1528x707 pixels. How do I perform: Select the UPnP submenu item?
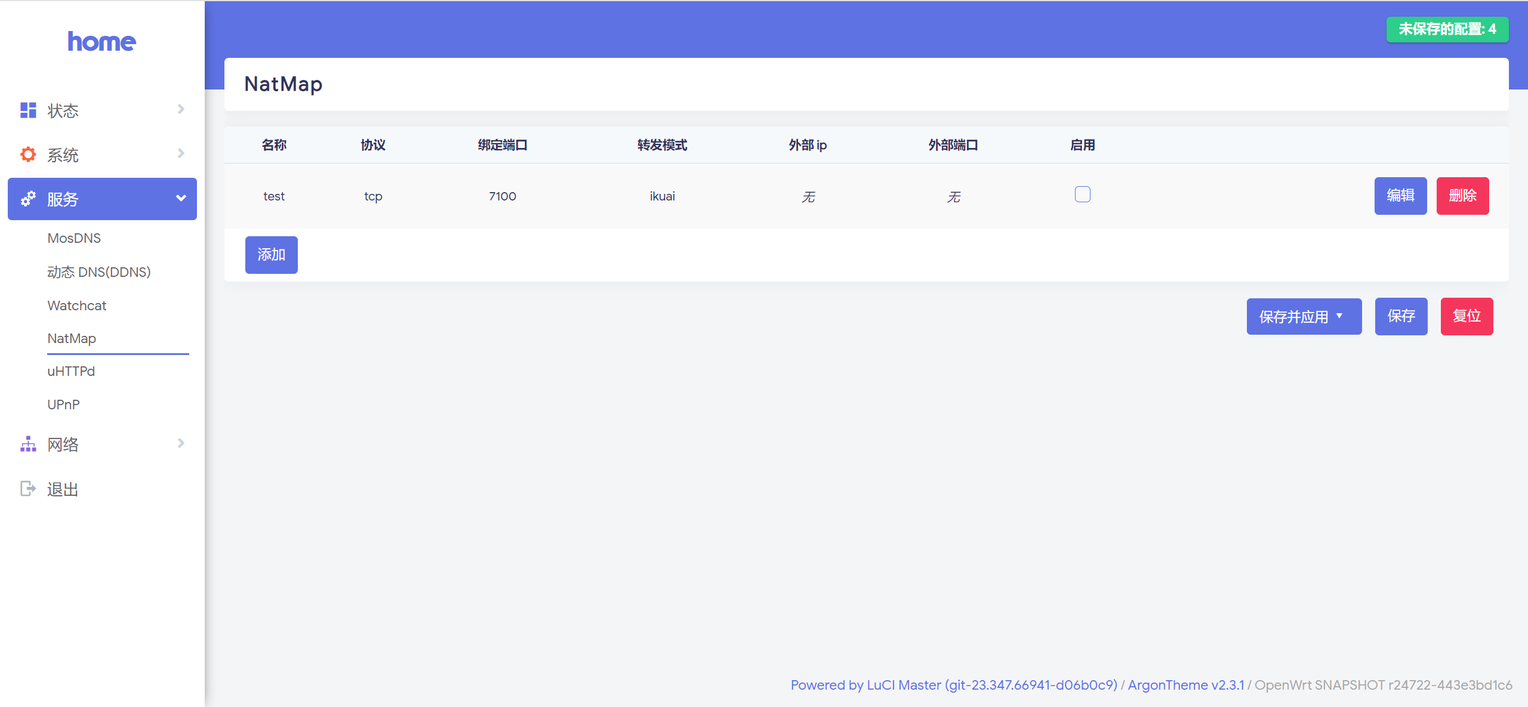(63, 405)
